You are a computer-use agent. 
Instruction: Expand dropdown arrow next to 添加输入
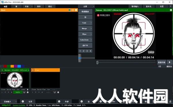tap(16, 102)
